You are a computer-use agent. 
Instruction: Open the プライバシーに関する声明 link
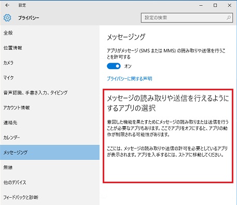point(130,79)
